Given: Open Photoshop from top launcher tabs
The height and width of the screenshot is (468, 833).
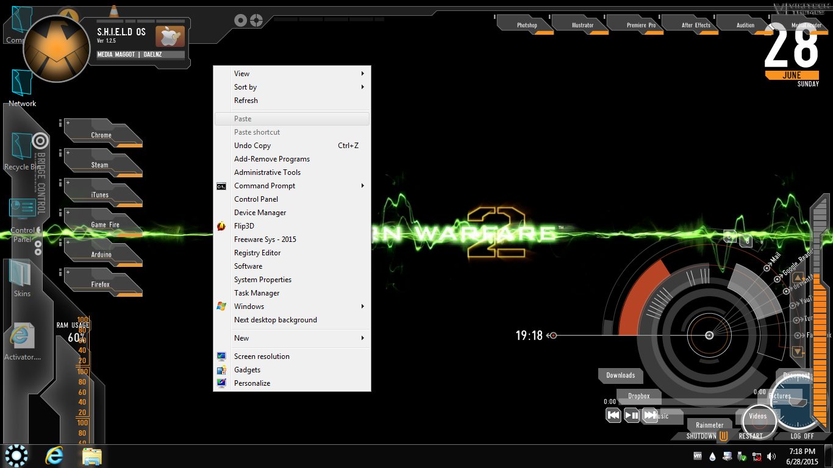Looking at the screenshot, I should pos(526,24).
